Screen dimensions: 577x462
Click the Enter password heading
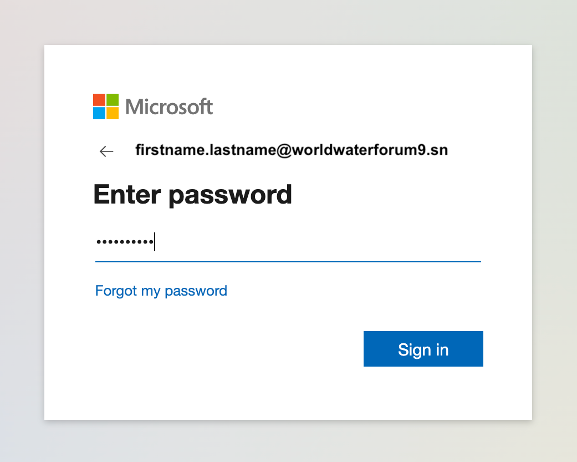pos(192,194)
